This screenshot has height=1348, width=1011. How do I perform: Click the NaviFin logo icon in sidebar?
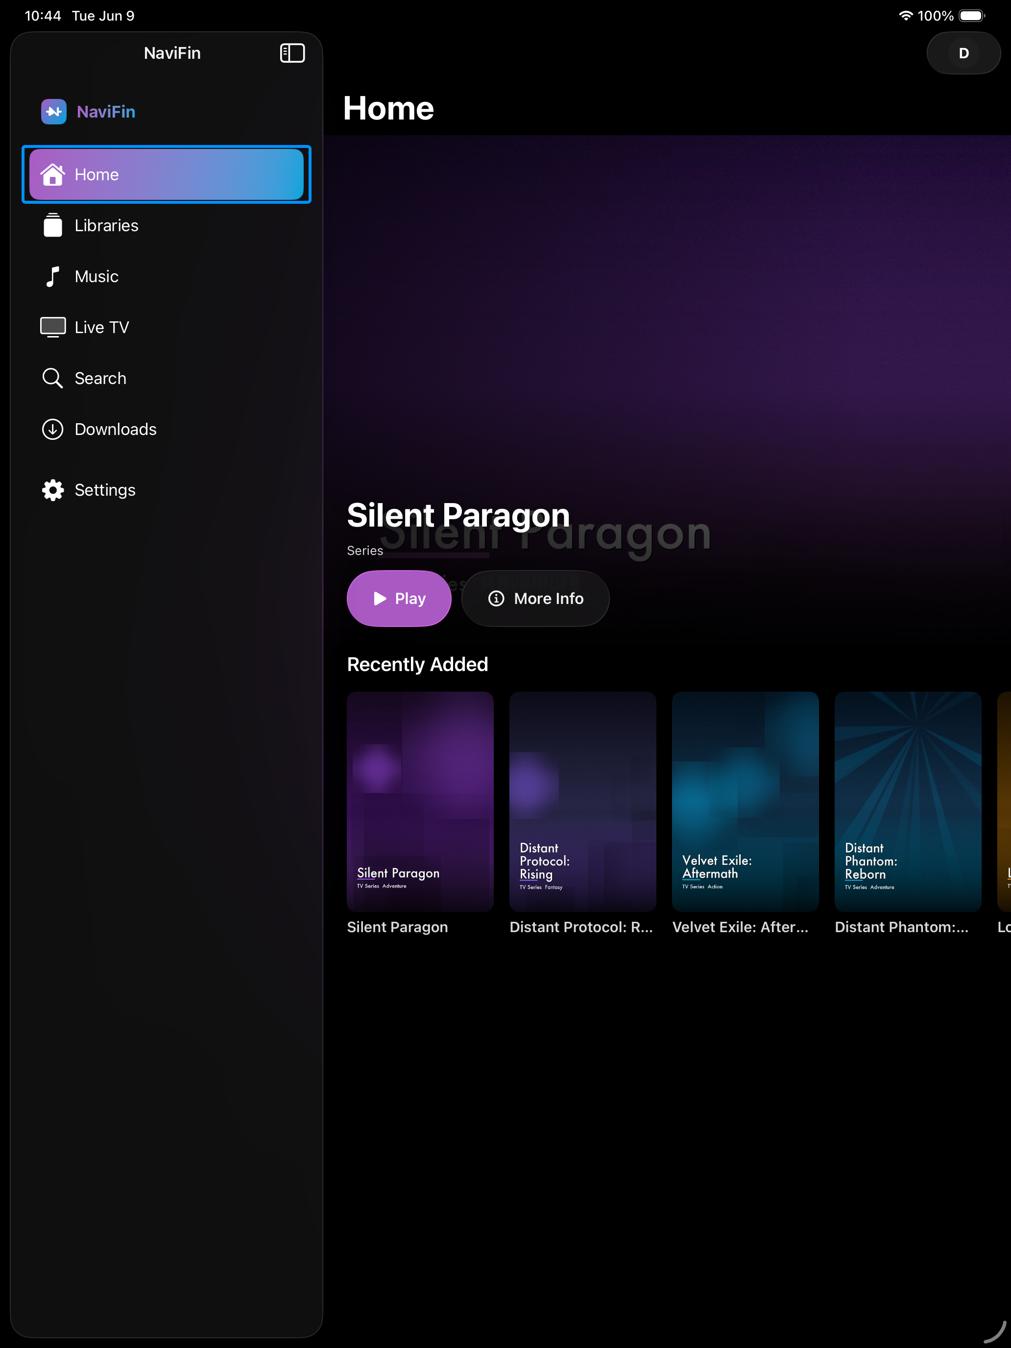click(53, 112)
